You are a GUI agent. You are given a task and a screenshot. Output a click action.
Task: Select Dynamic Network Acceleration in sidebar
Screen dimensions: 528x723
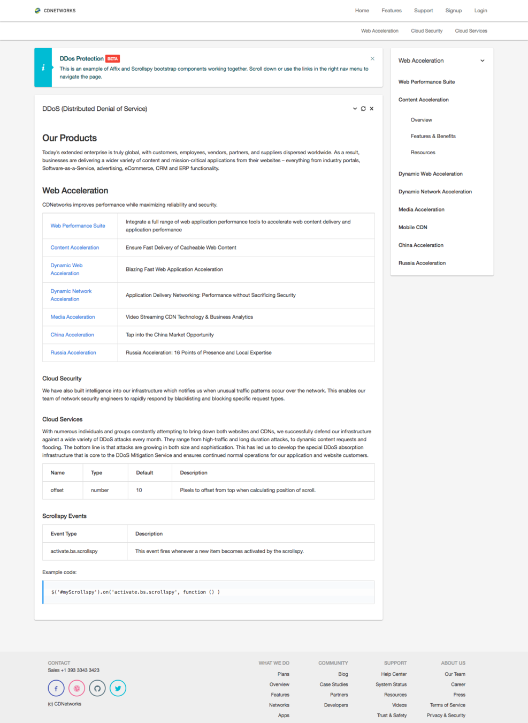coord(435,192)
